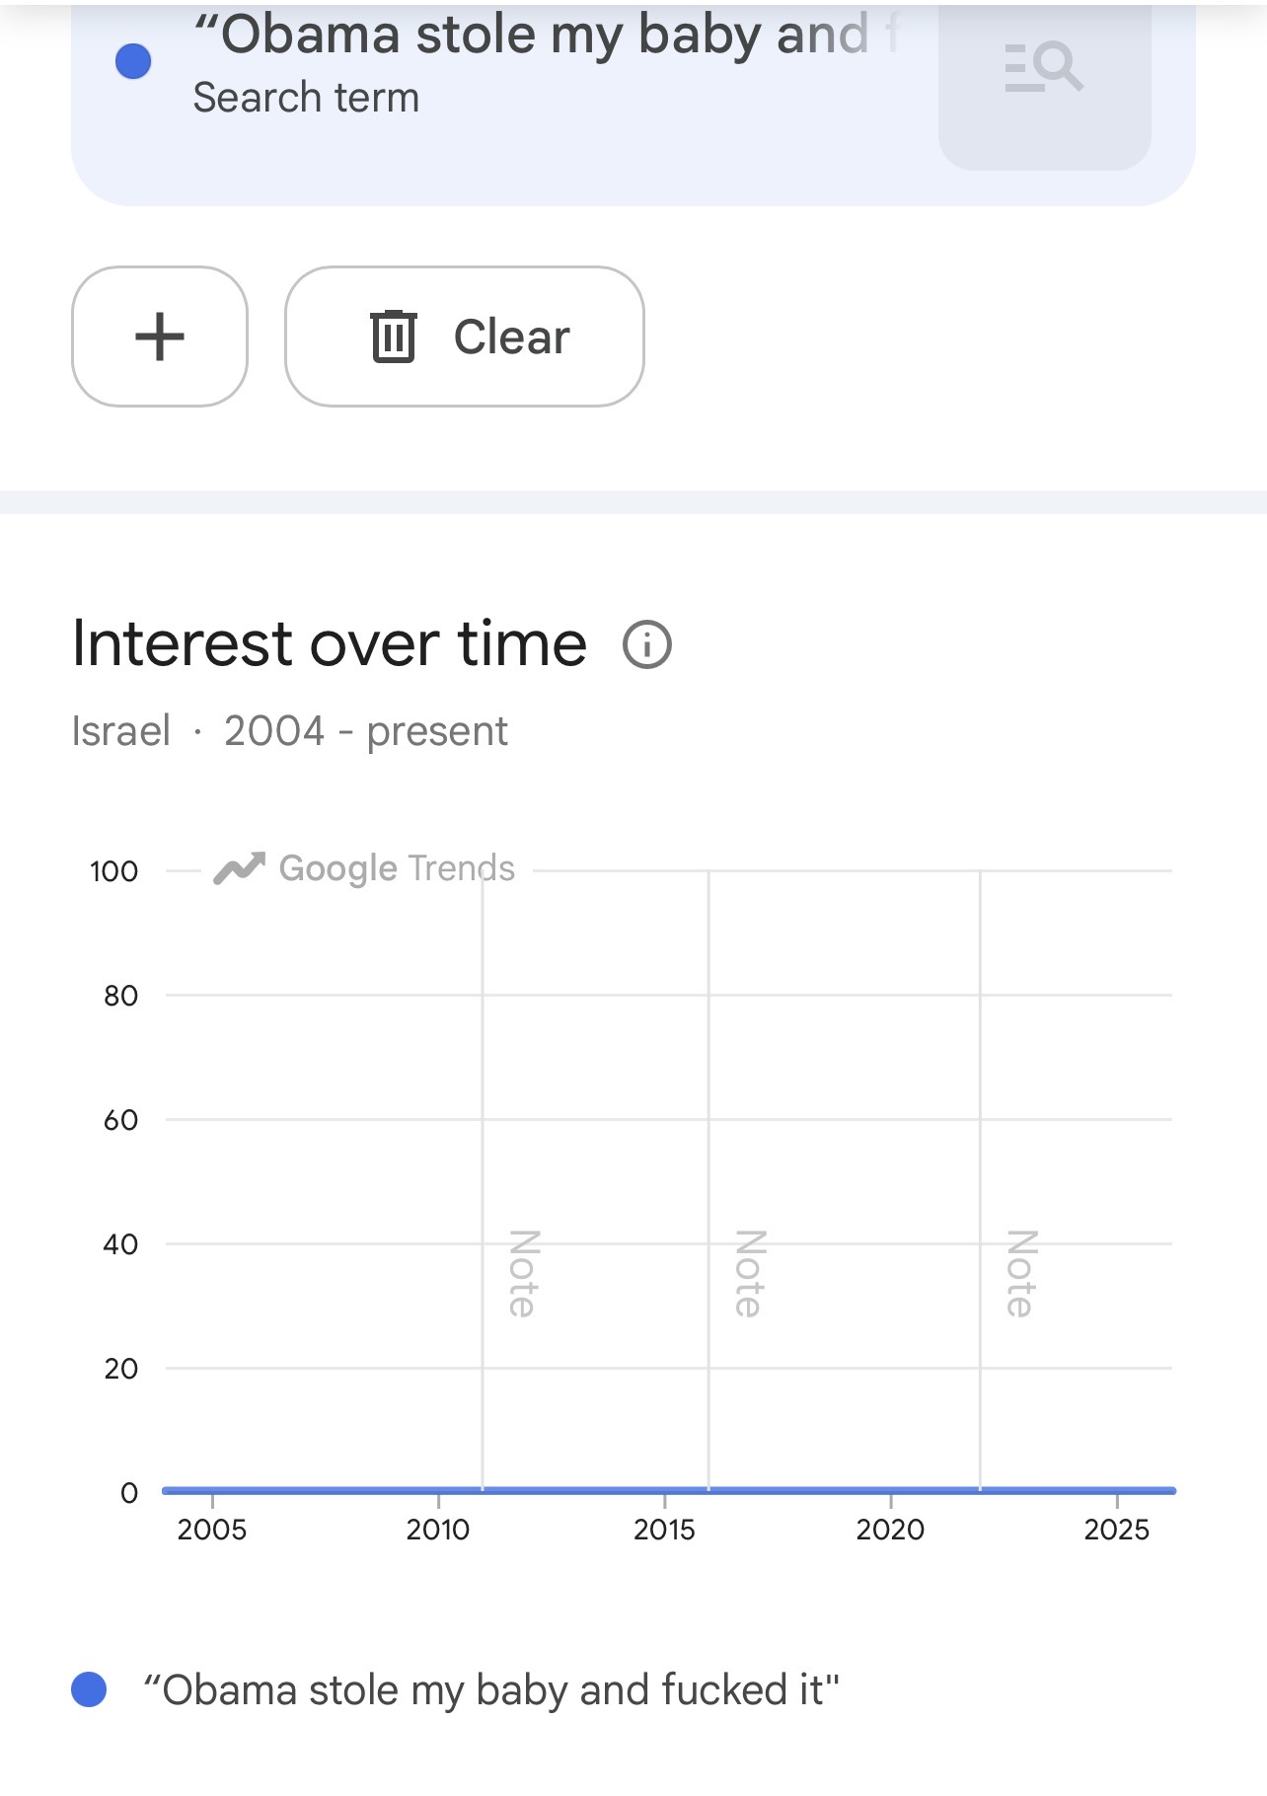Select the blue legend dot below the chart
Image resolution: width=1267 pixels, height=1796 pixels.
[89, 1689]
